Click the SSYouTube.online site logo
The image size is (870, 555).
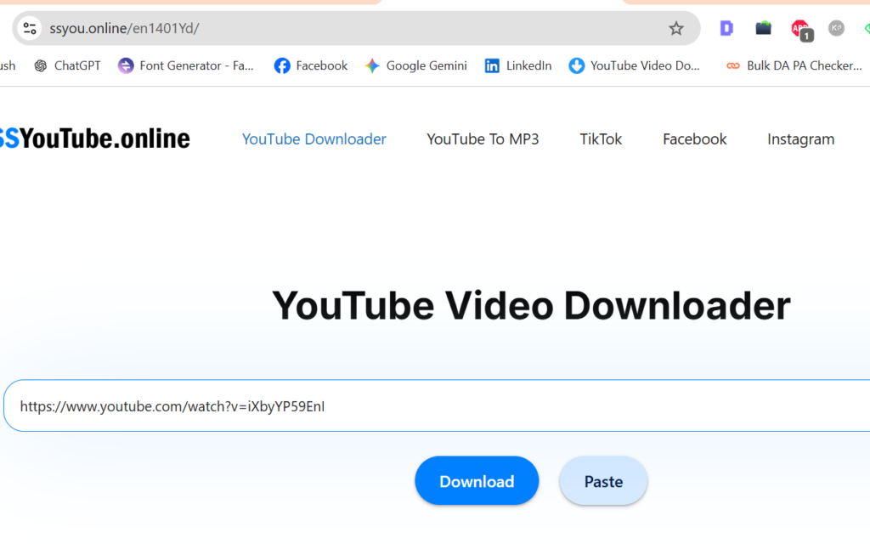(x=95, y=139)
